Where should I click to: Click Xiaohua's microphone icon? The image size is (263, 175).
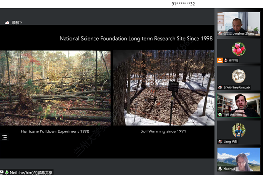[x=220, y=169]
